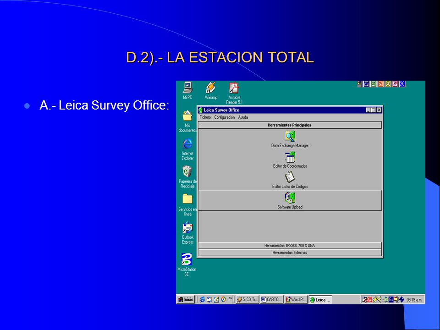Launch the Editor de Coordenadas tool
This screenshot has width=440, height=330.
point(290,159)
